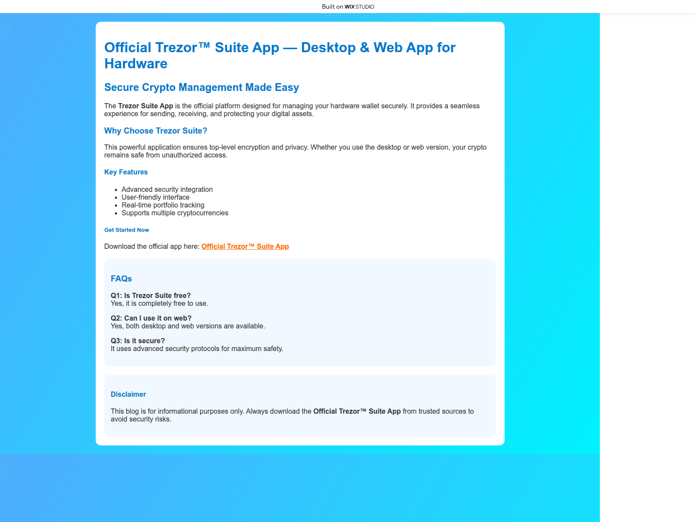Select the main page title heading

point(280,55)
